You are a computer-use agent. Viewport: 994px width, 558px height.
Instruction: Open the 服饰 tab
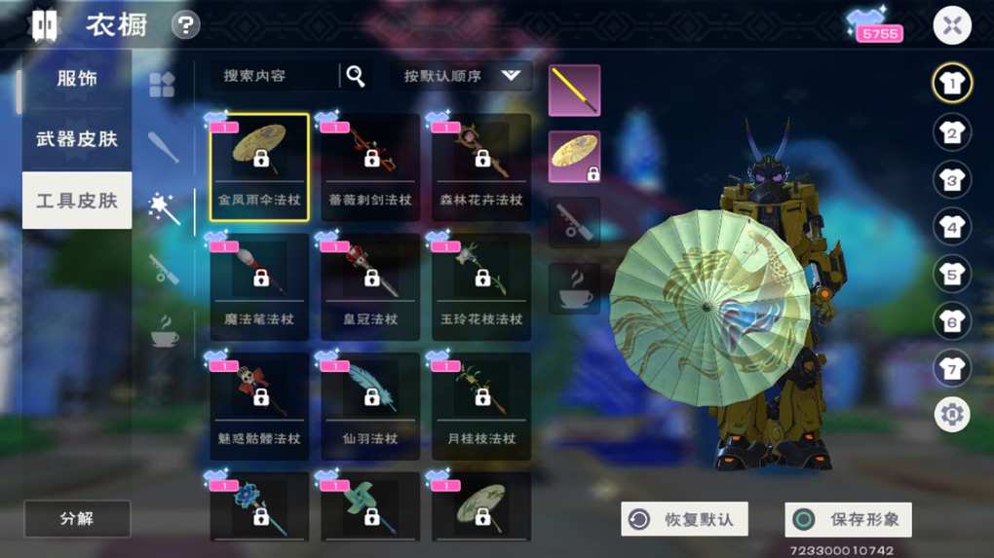click(77, 79)
